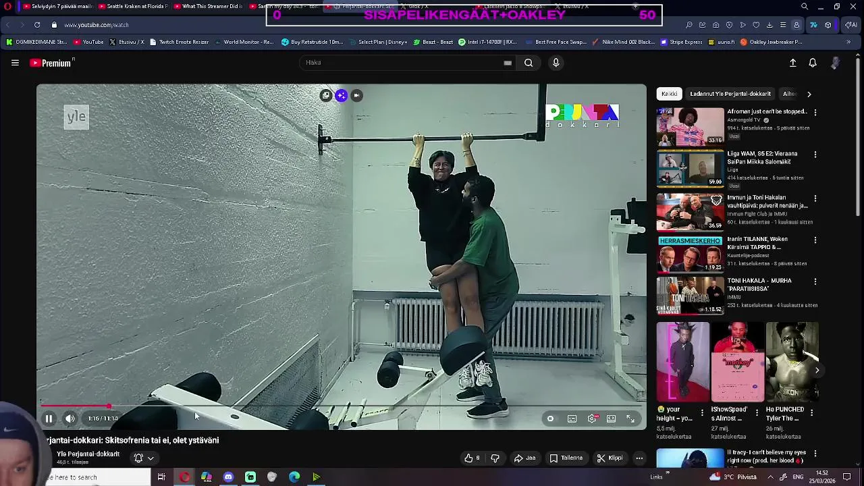Like the video
864x486 pixels.
tap(472, 458)
